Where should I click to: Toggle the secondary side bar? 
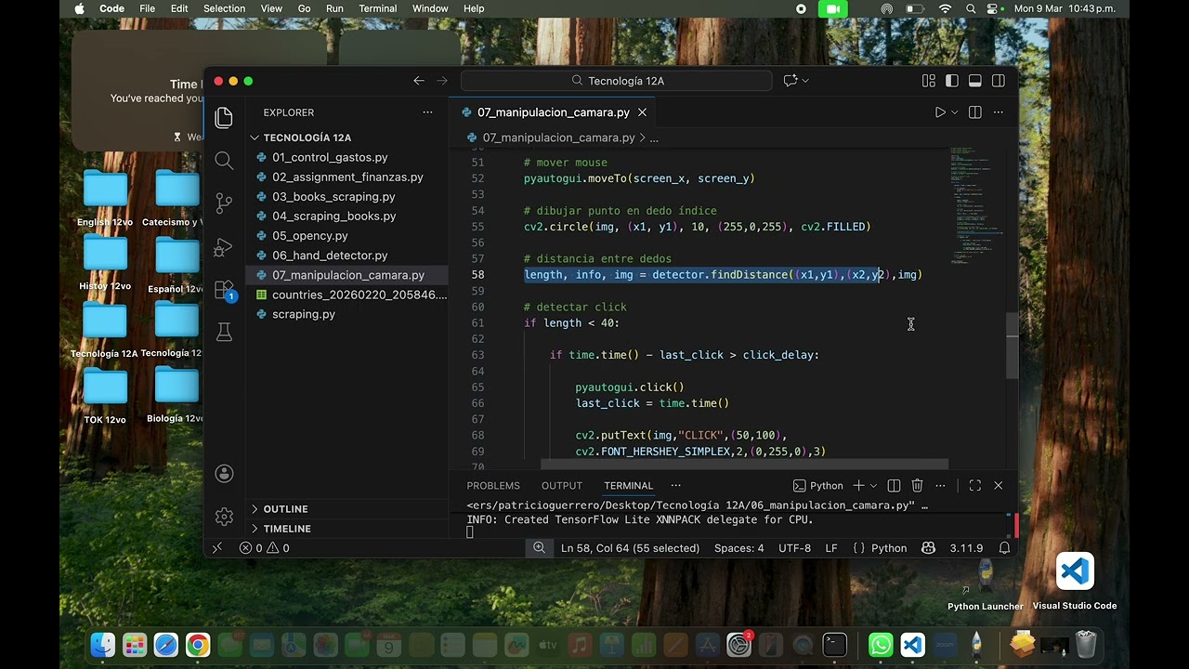[999, 81]
